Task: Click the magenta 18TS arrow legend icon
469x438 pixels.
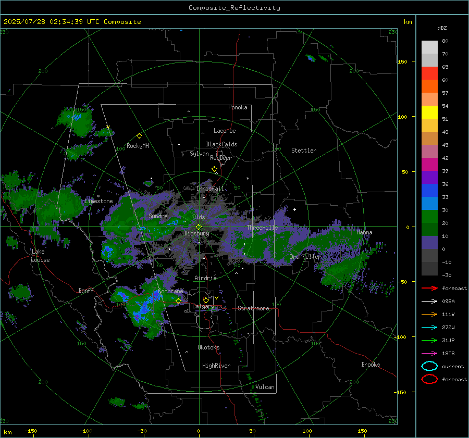Action: coord(429,354)
